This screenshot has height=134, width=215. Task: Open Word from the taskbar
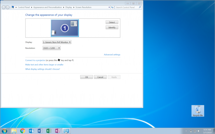click(x=40, y=131)
